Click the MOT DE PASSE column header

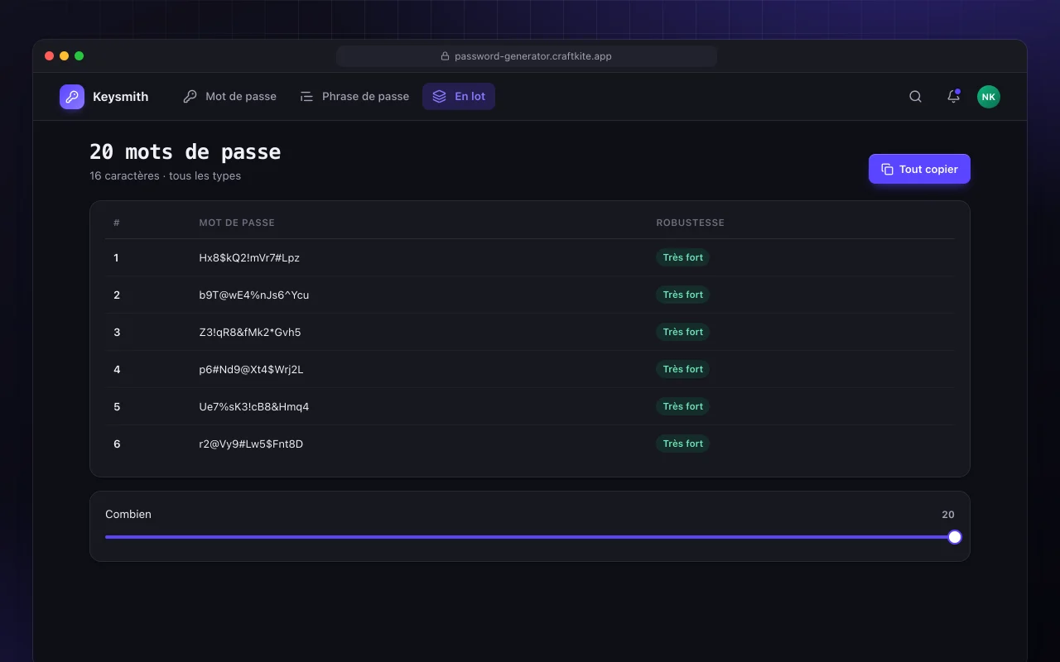[x=237, y=223]
